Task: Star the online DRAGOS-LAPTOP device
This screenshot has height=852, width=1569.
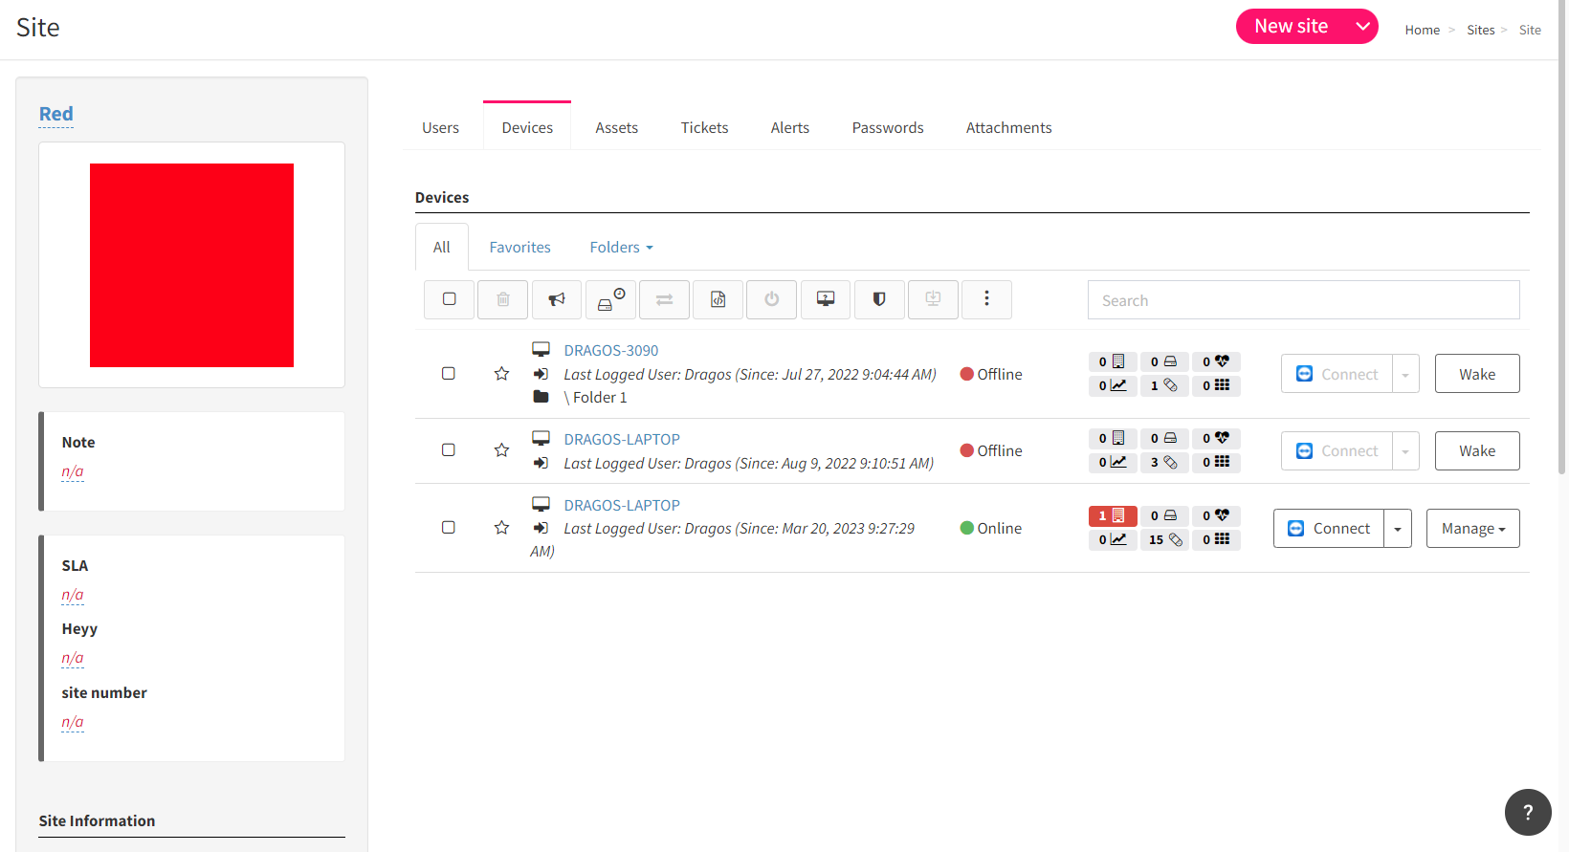Action: pyautogui.click(x=501, y=528)
